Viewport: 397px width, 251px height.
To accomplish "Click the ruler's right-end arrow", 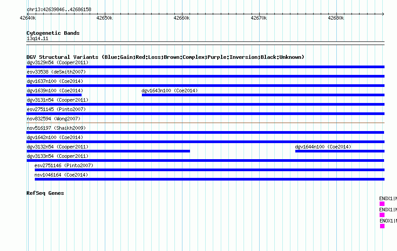I will pyautogui.click(x=383, y=14).
